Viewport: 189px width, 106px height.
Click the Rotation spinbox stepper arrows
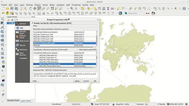(x=155, y=104)
